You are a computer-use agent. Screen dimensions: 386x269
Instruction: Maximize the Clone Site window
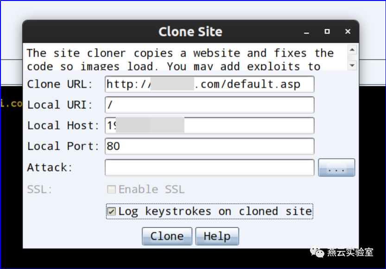(327, 32)
